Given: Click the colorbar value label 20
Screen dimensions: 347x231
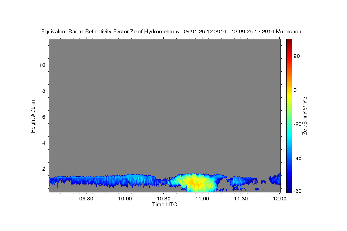Looking at the screenshot, I should click(x=297, y=56).
